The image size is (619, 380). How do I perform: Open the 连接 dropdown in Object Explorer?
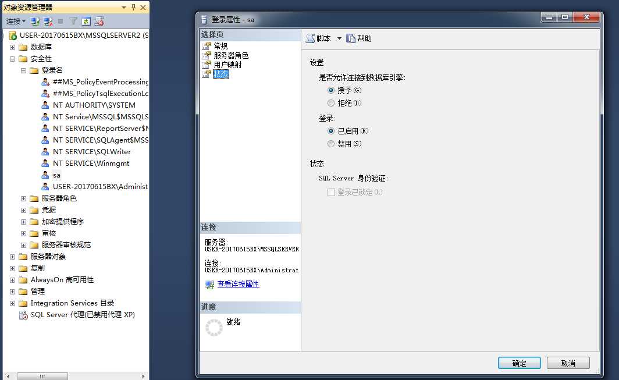pos(16,22)
